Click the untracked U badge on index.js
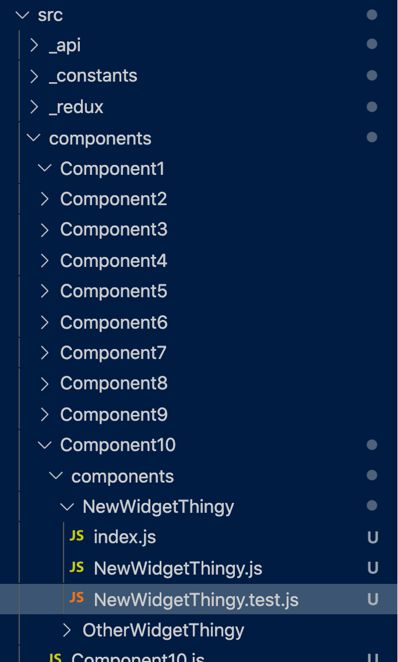The image size is (398, 662). click(372, 537)
